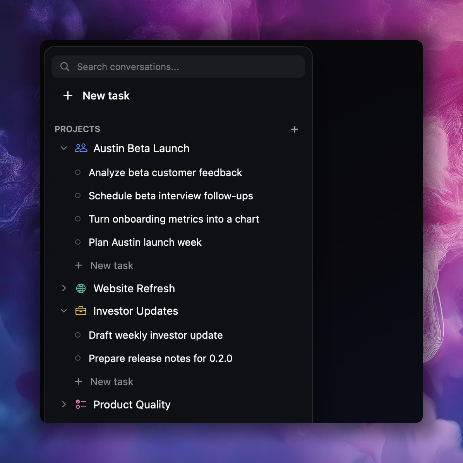Open Schedule beta interview follow-ups task
Image resolution: width=463 pixels, height=463 pixels.
click(x=171, y=196)
